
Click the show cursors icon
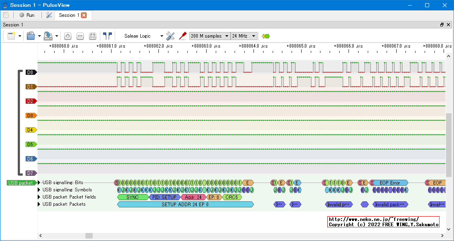click(107, 36)
